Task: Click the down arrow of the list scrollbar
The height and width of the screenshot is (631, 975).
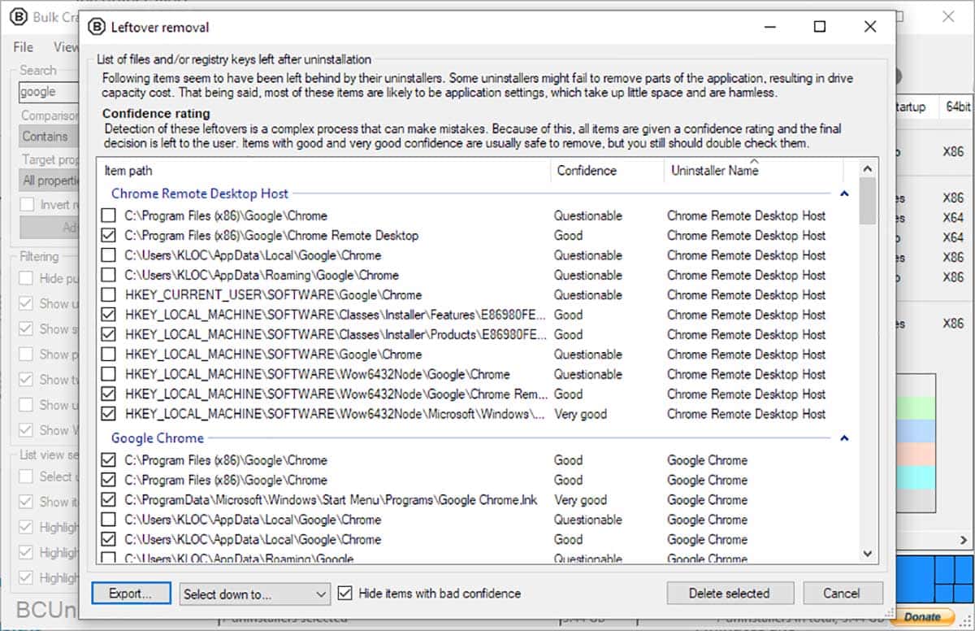Action: 869,553
